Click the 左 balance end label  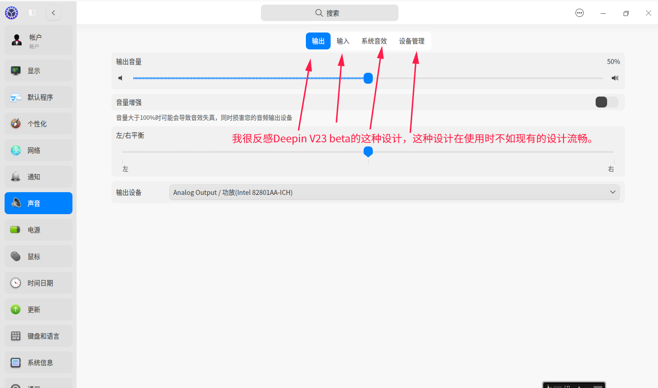click(126, 169)
